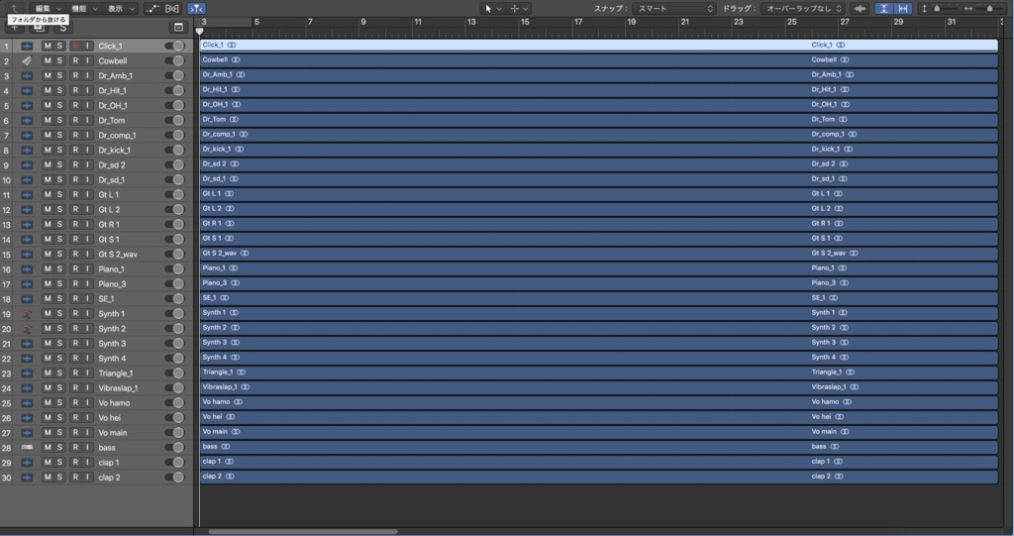Toggle the Click_1 track on/off switch

pos(174,46)
